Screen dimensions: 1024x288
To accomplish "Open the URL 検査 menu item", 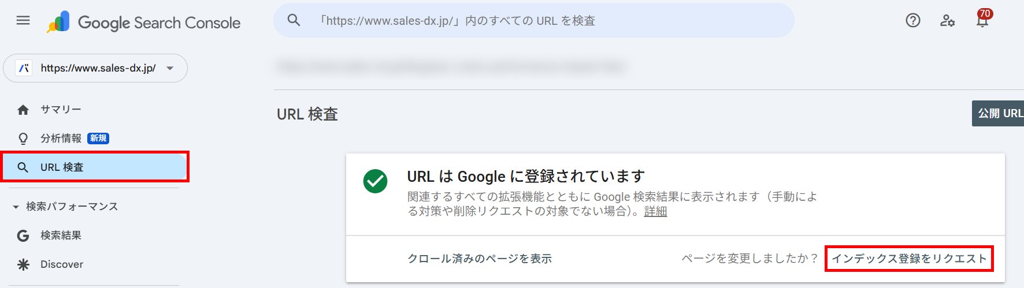I will (95, 167).
